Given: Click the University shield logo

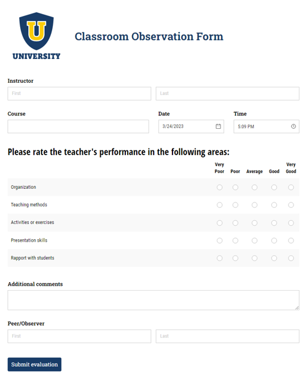Looking at the screenshot, I should 36,36.
